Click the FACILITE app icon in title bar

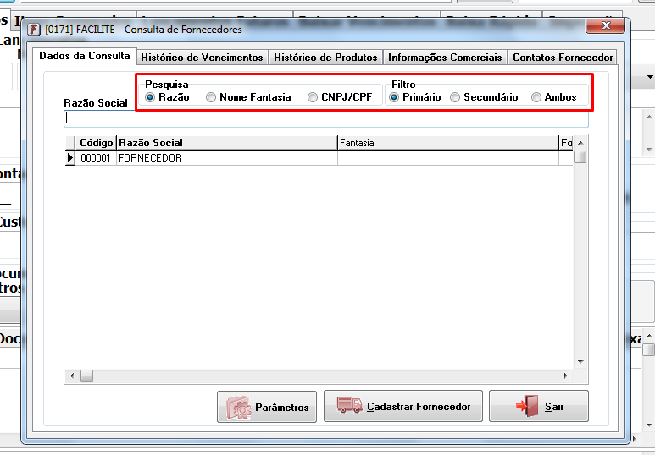click(35, 30)
